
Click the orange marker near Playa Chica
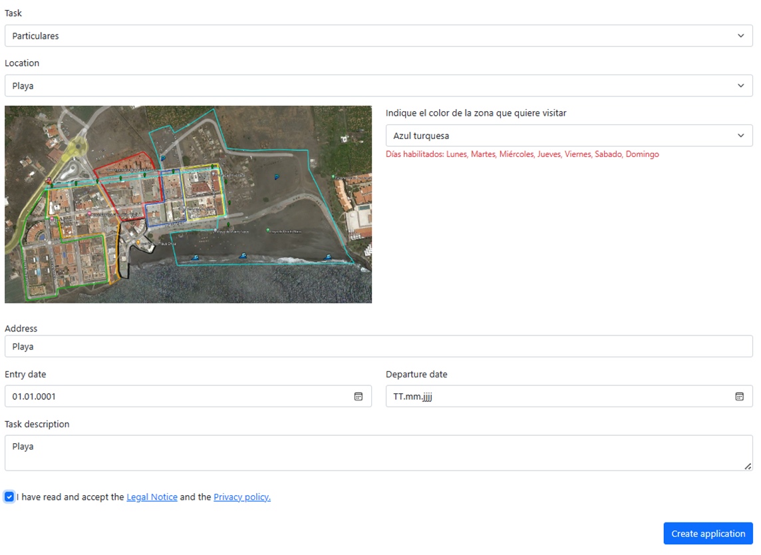pos(139,242)
